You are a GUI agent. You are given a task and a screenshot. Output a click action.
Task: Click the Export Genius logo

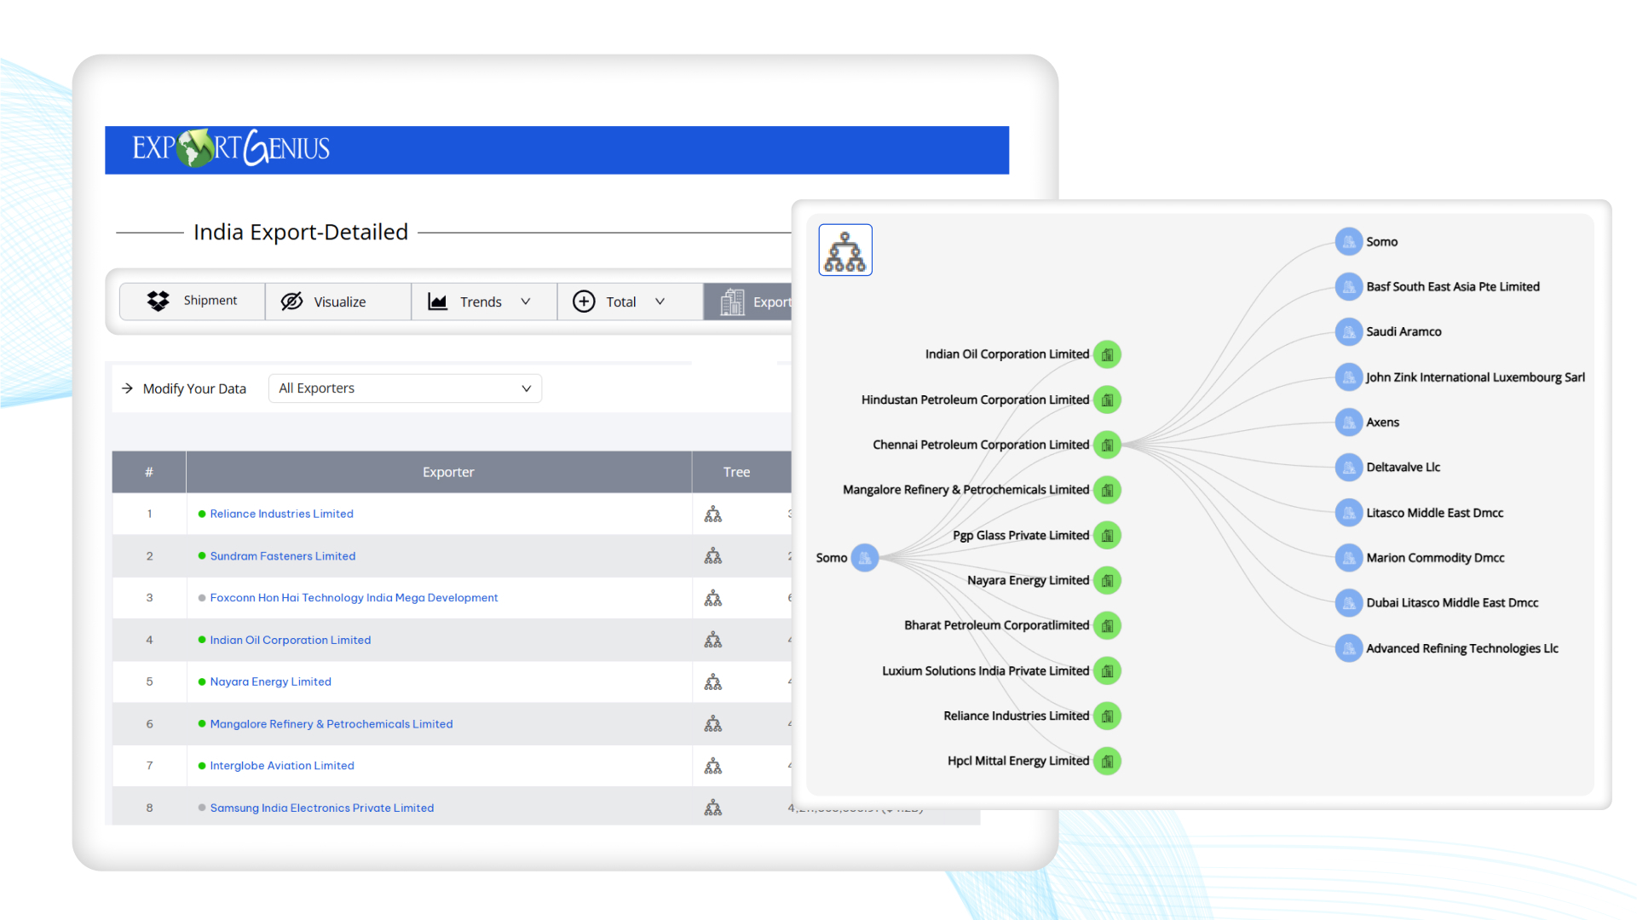(x=230, y=148)
